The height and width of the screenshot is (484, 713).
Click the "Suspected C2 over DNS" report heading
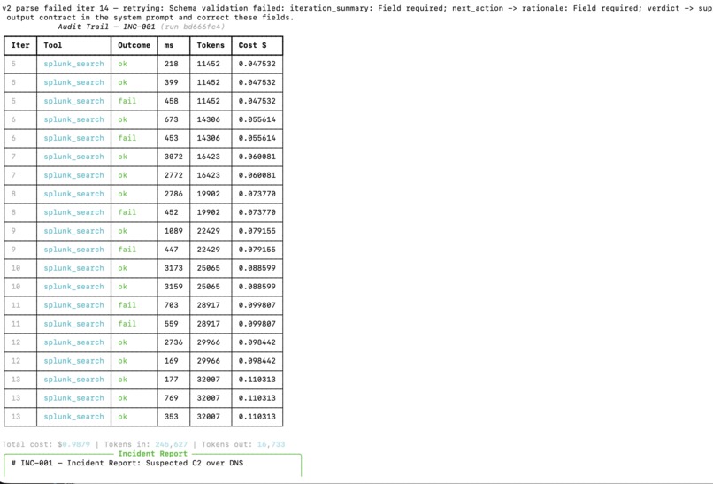point(195,463)
